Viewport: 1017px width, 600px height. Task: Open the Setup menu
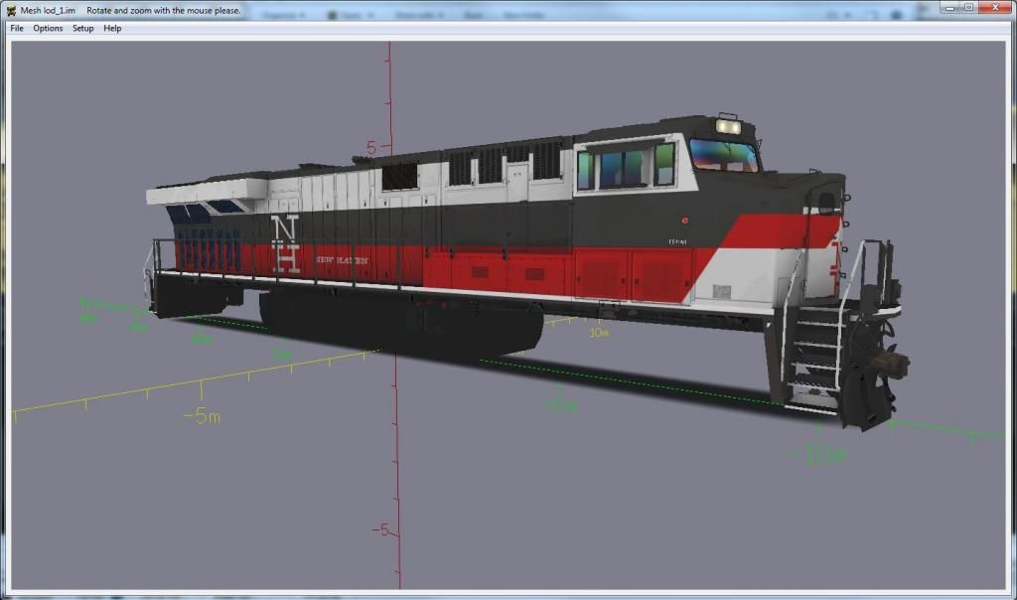83,29
